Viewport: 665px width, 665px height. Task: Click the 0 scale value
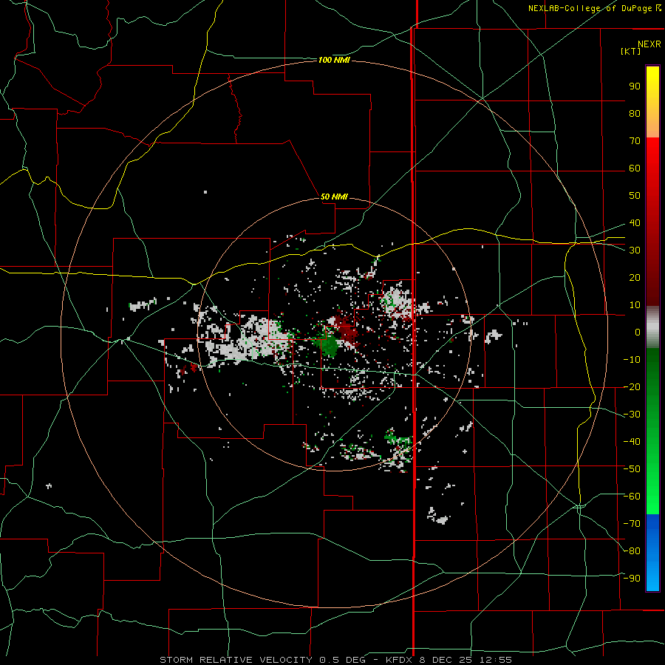pyautogui.click(x=638, y=332)
